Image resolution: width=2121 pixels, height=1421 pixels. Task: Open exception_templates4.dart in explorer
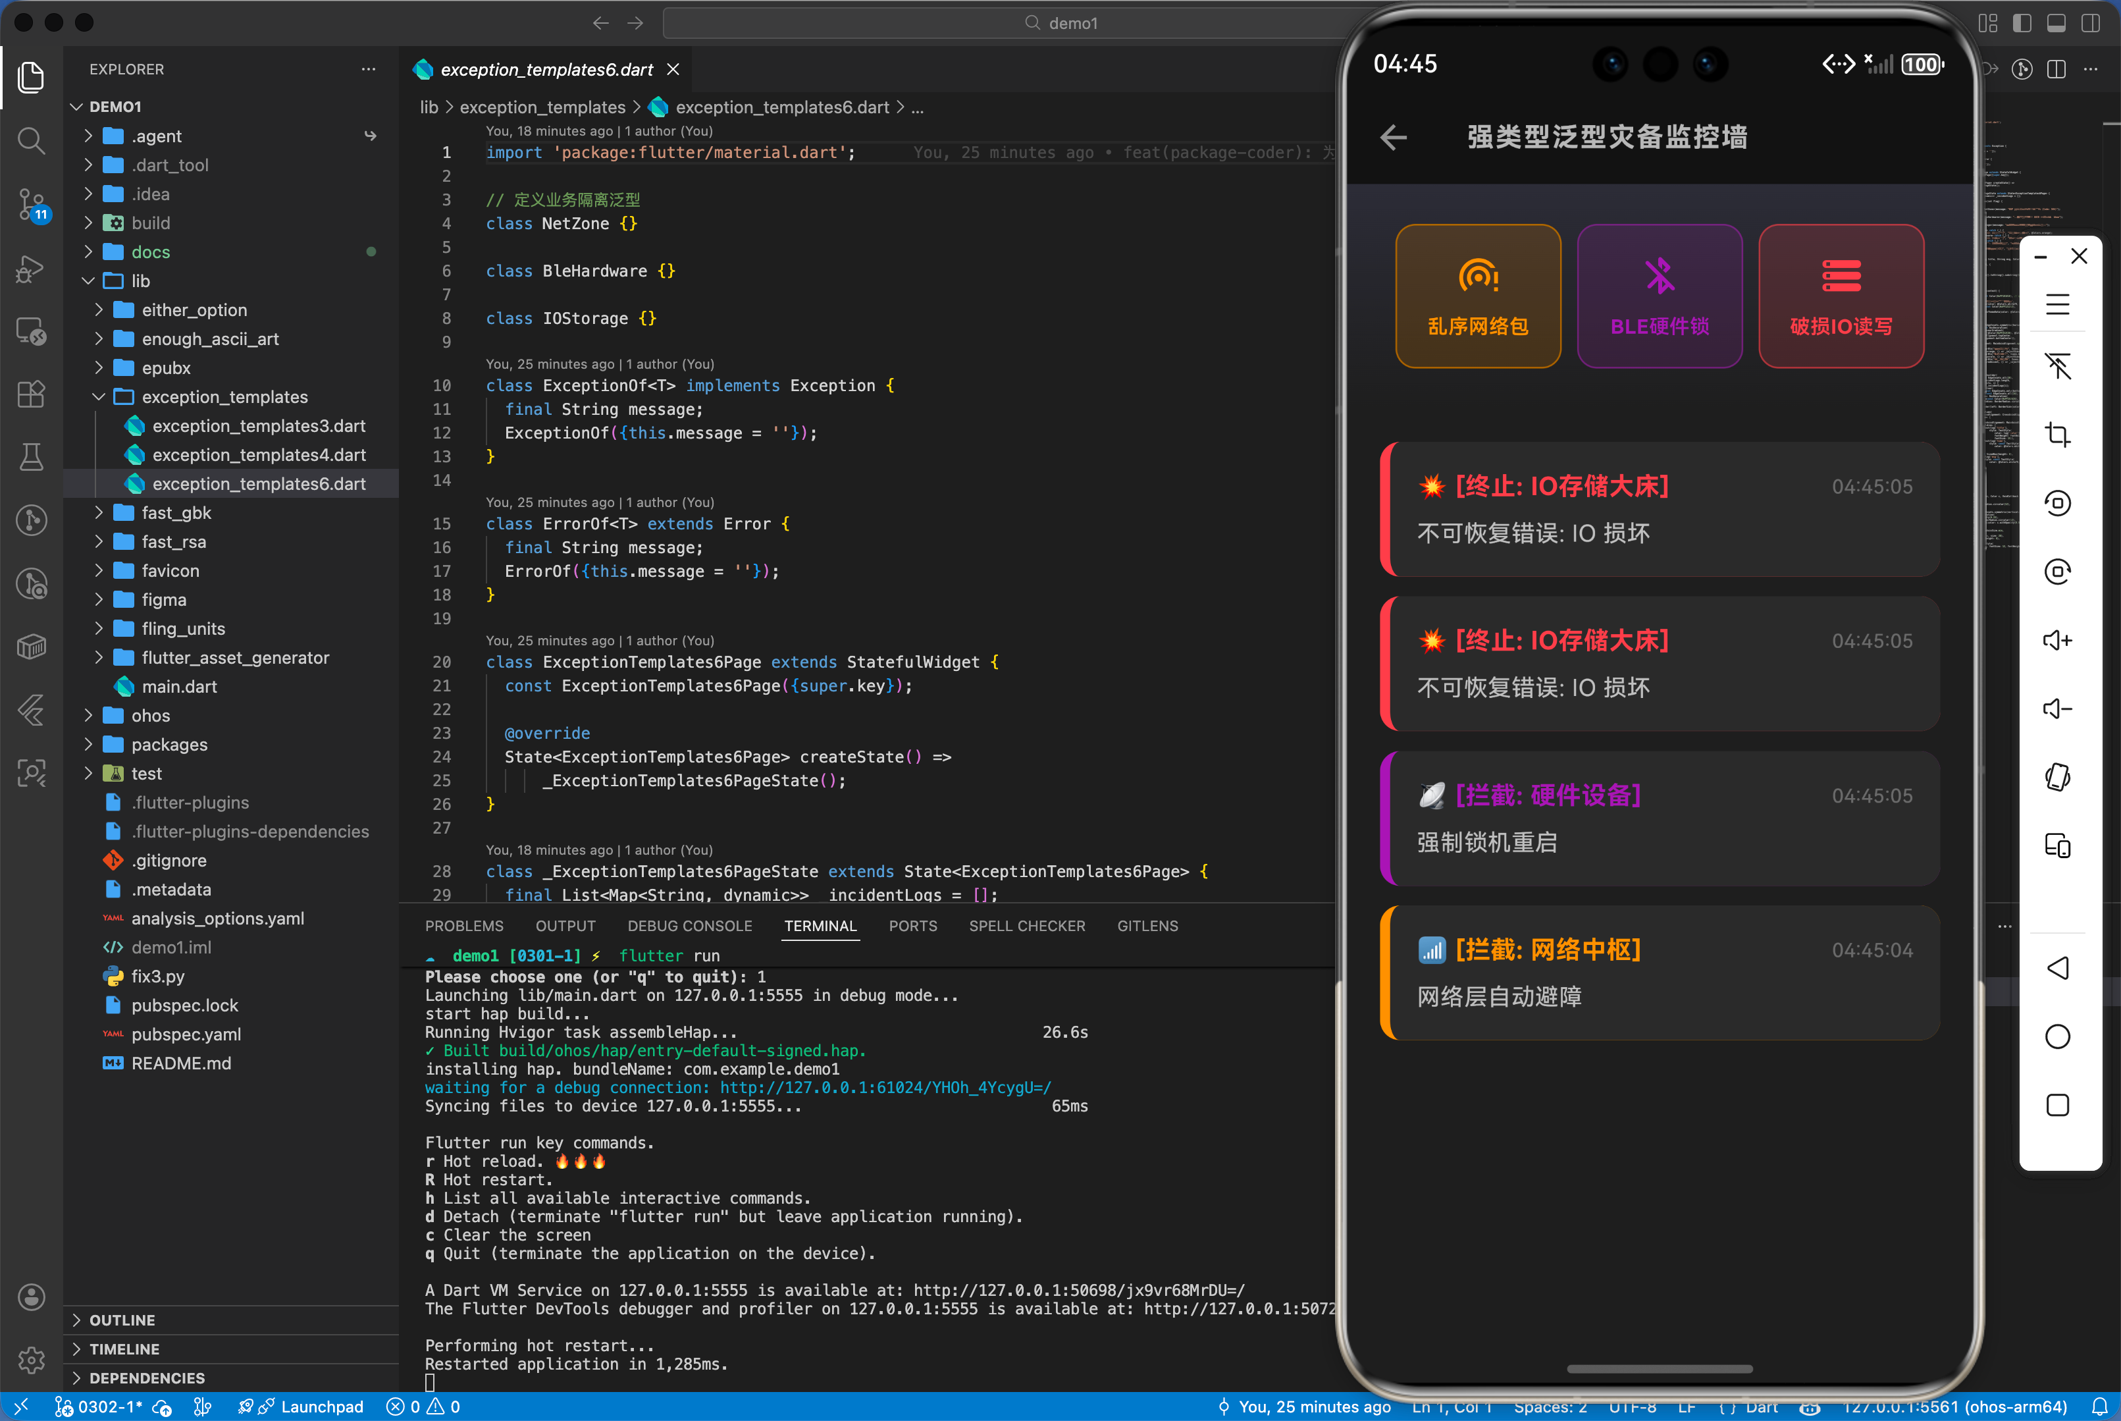(258, 455)
